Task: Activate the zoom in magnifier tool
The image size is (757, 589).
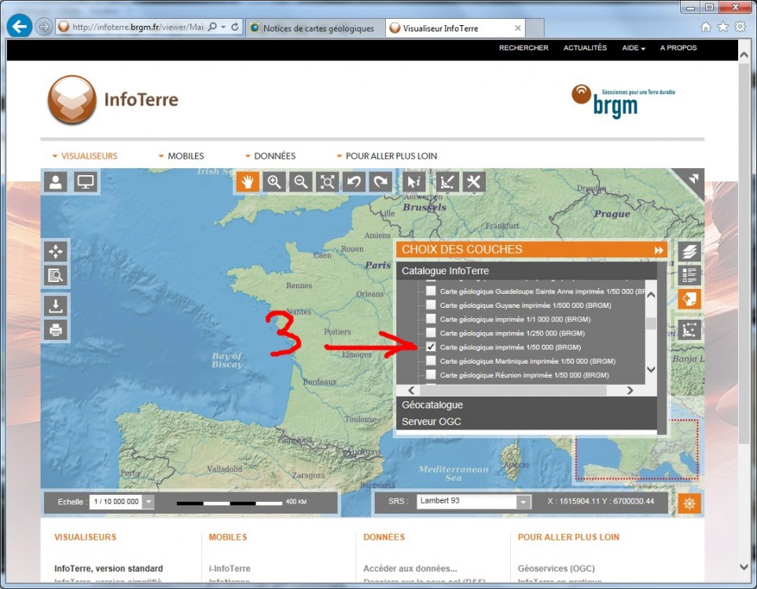Action: 274,182
